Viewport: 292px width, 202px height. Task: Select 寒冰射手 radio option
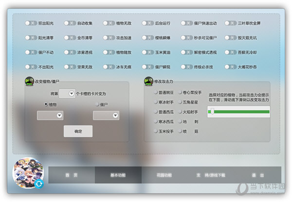tap(155, 102)
